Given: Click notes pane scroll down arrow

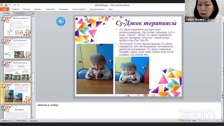Looking at the screenshot, I should click(222, 118).
